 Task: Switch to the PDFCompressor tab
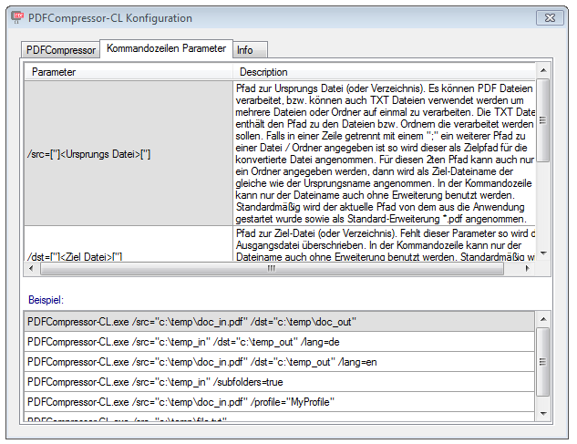[x=60, y=50]
